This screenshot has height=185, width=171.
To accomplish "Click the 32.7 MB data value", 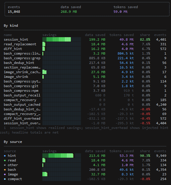I will click(98, 174).
